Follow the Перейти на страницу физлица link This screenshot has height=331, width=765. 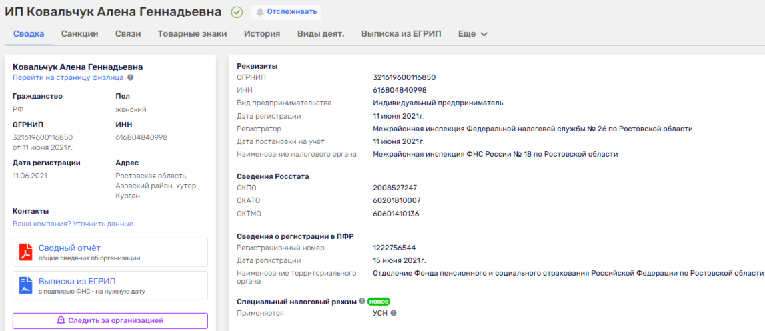(x=68, y=77)
